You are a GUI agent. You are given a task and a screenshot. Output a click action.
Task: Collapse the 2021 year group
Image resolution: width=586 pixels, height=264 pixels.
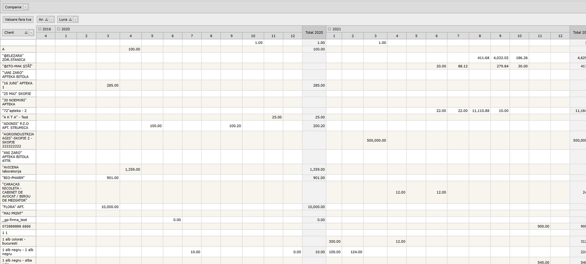pyautogui.click(x=330, y=29)
